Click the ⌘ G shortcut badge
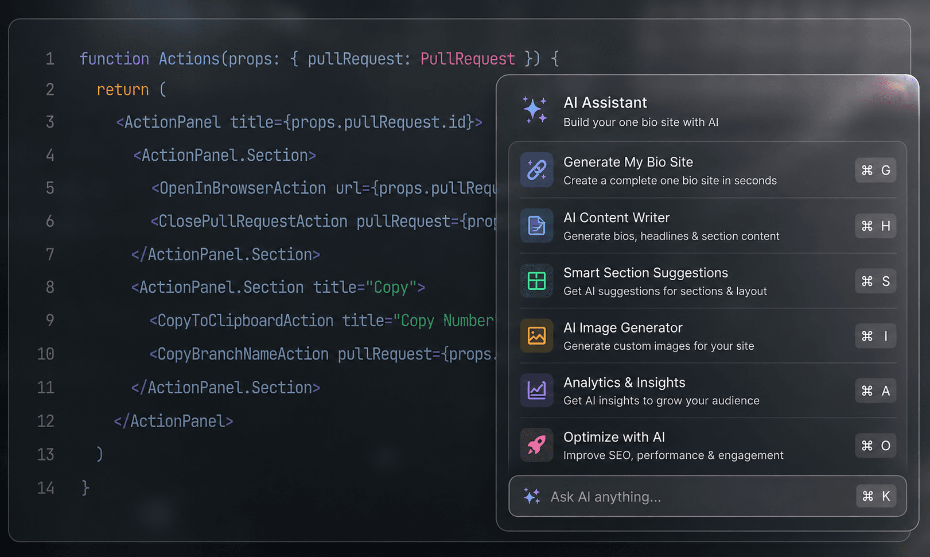Screen dimensions: 930x557 point(875,171)
